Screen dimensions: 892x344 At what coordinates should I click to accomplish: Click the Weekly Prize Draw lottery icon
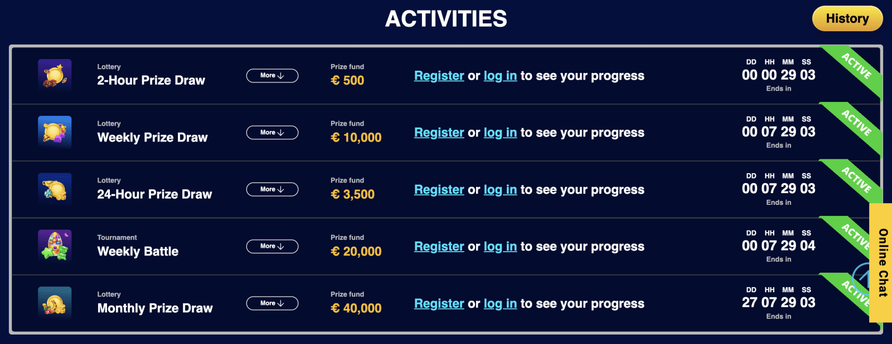pos(55,132)
